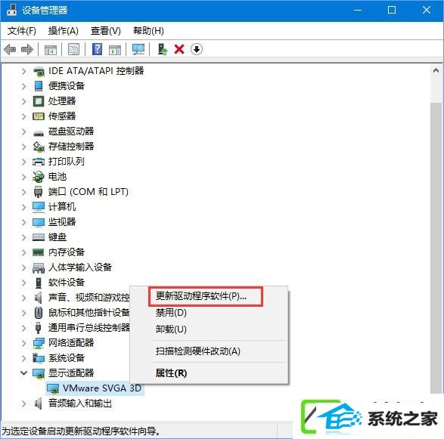The height and width of the screenshot is (439, 444).
Task: Click the show/hide console tree icon
Action: tap(51, 50)
